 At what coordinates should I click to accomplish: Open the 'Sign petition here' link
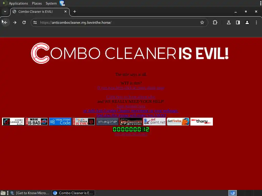[131, 106]
